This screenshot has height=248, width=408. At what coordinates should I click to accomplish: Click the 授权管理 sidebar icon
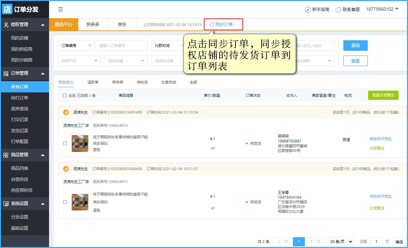click(x=6, y=25)
